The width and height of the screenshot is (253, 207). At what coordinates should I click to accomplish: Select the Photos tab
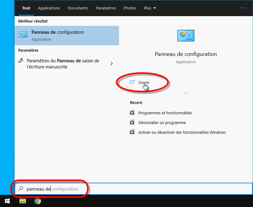point(130,8)
